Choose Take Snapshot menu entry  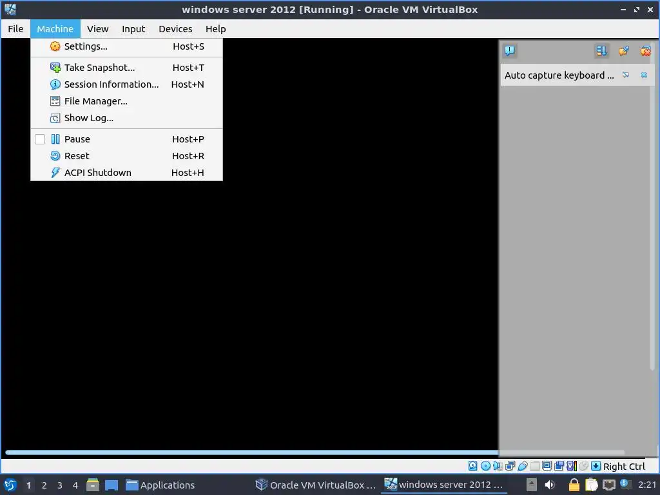coord(126,67)
